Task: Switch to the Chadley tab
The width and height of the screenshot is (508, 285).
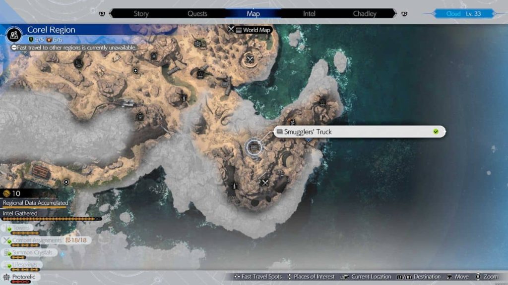Action: click(x=365, y=13)
